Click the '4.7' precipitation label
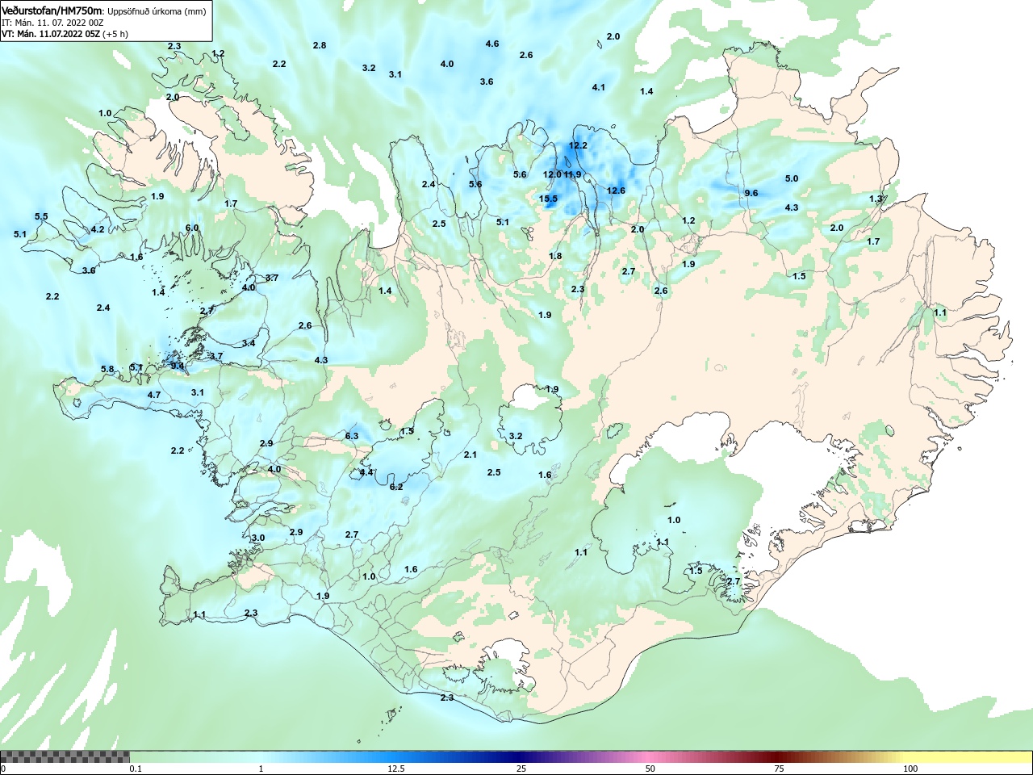Screen dimensions: 1033x775 pos(154,395)
